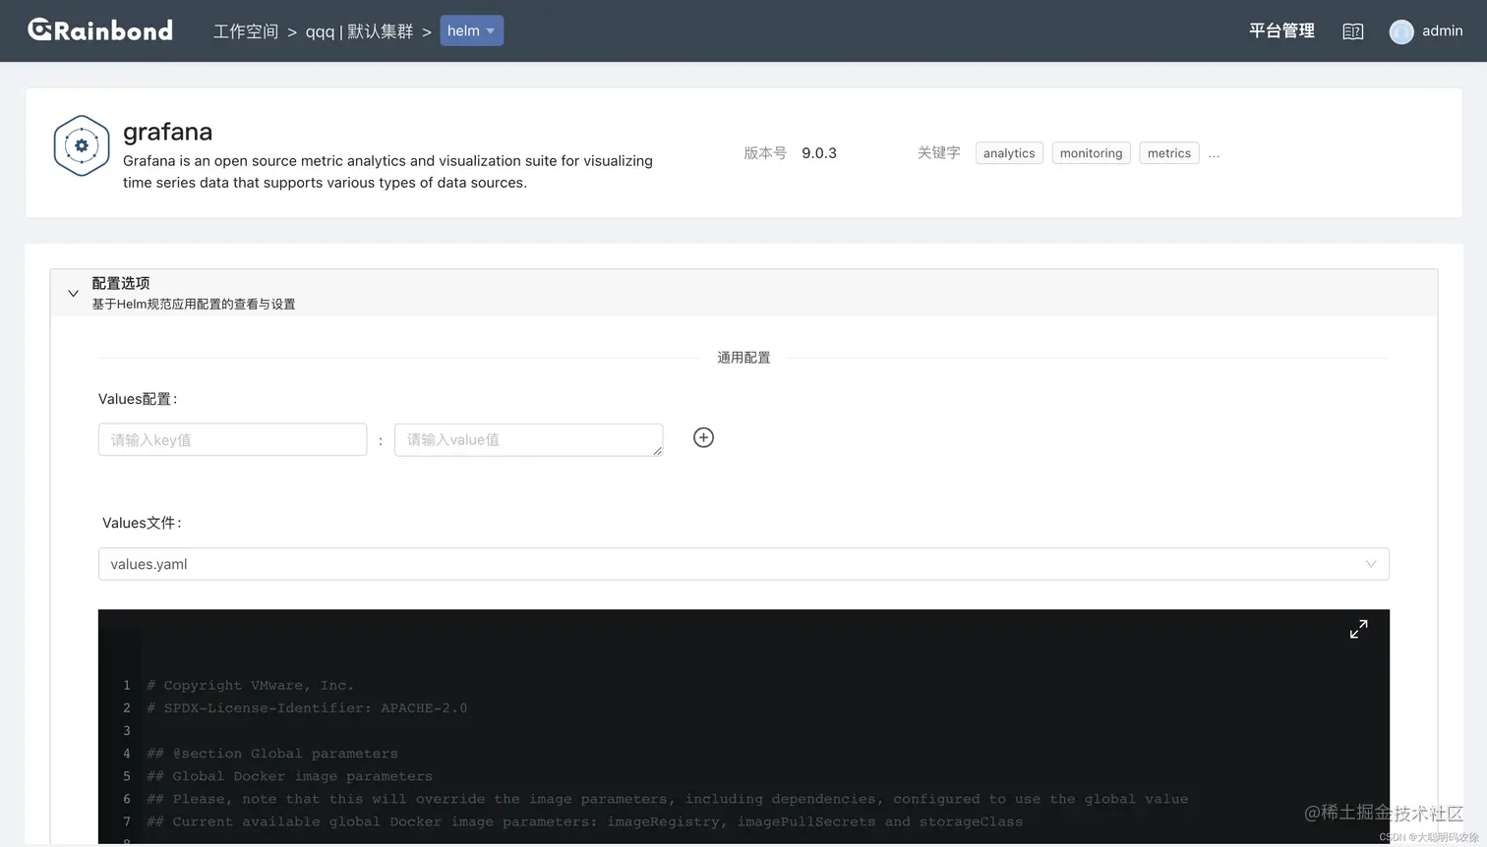Screen dimensions: 1487x847
Task: Click the SPDX-License-Identifier code line
Action: 307,708
